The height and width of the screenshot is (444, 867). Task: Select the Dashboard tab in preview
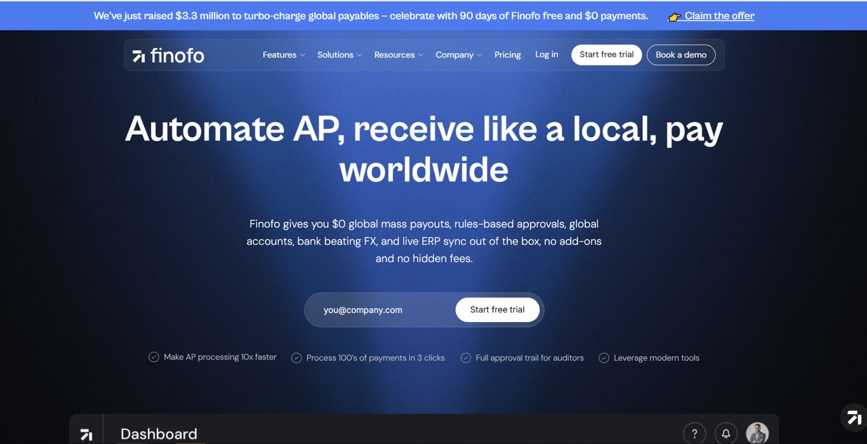coord(159,434)
